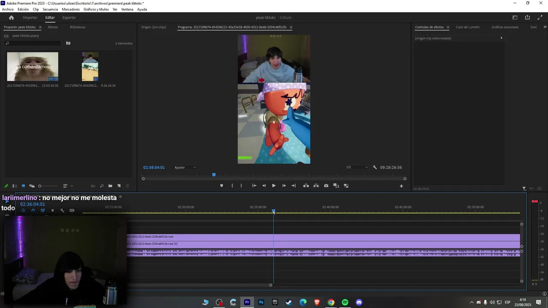
Task: Click the project search input field
Action: (x=33, y=43)
